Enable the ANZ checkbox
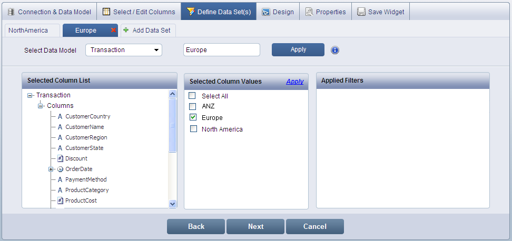Screen dimensions: 512x241 tap(192, 106)
